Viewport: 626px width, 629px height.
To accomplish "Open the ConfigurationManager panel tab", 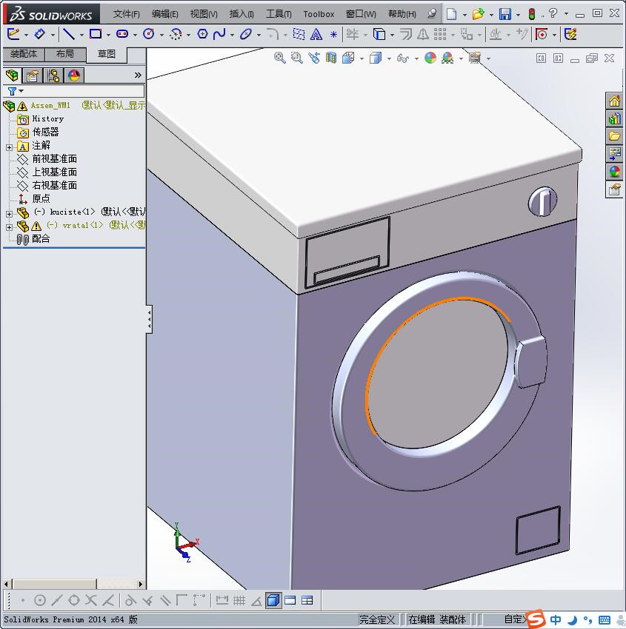I will click(x=53, y=75).
